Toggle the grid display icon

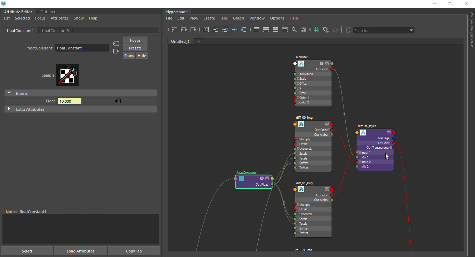coord(316,30)
